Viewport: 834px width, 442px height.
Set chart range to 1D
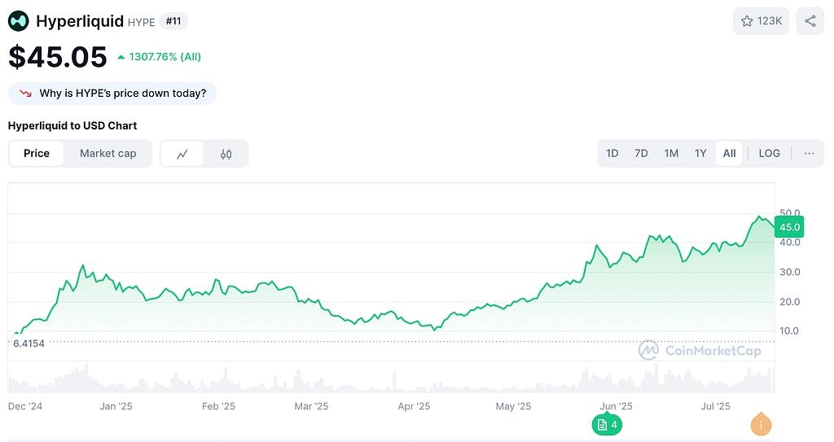pyautogui.click(x=612, y=153)
